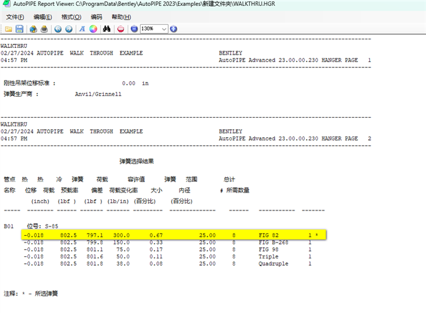The image size is (426, 313).
Task: Click the open file folder icon
Action: coord(8,29)
